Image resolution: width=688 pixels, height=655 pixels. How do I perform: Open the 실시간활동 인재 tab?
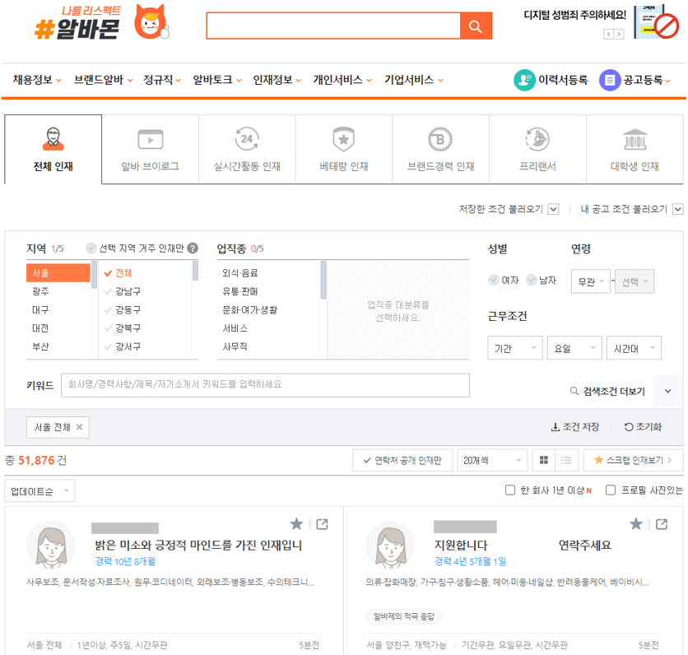click(x=247, y=150)
